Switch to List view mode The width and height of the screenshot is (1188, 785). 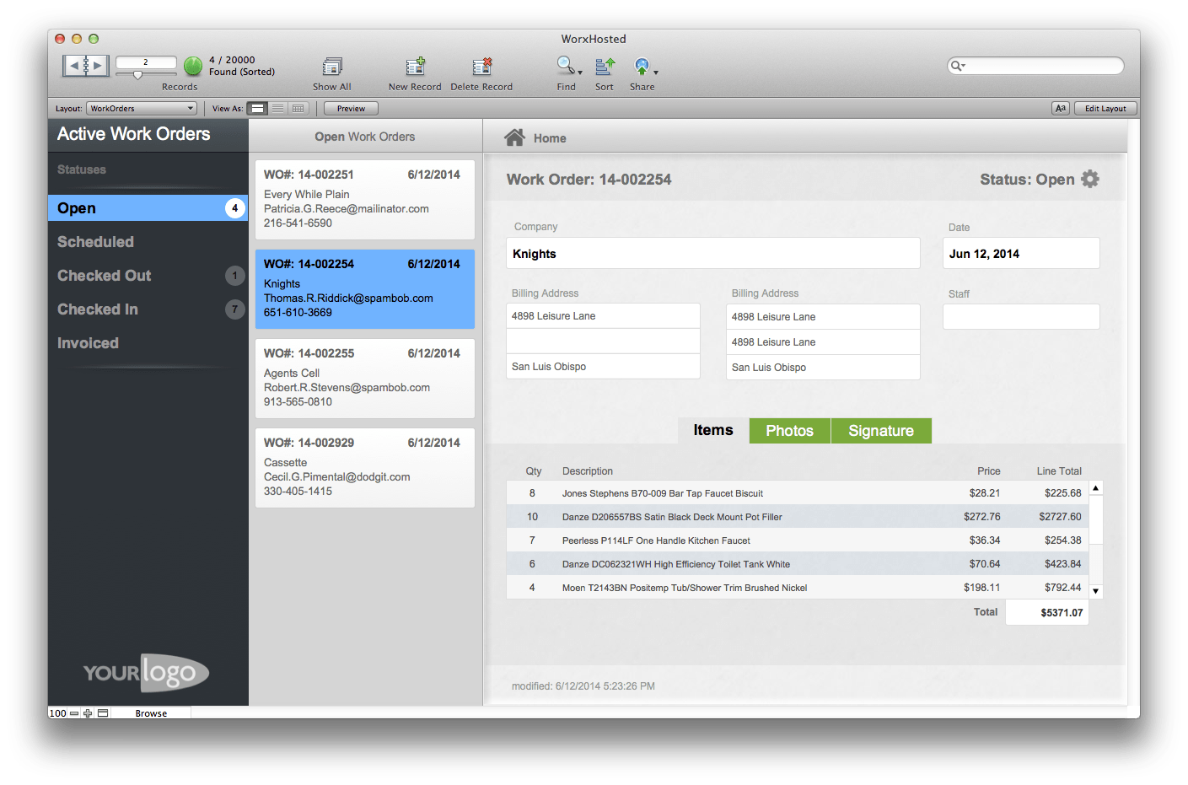point(278,108)
